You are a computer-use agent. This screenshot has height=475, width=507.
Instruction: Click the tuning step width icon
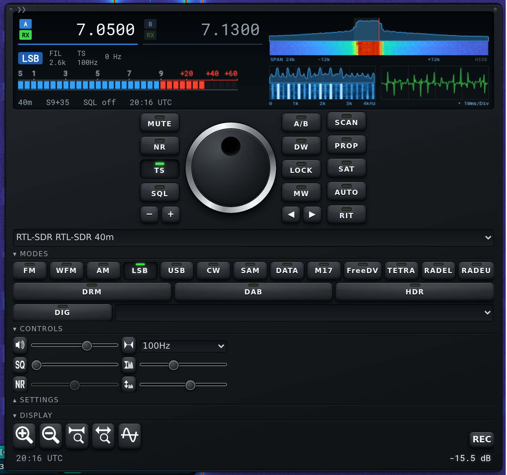point(129,345)
